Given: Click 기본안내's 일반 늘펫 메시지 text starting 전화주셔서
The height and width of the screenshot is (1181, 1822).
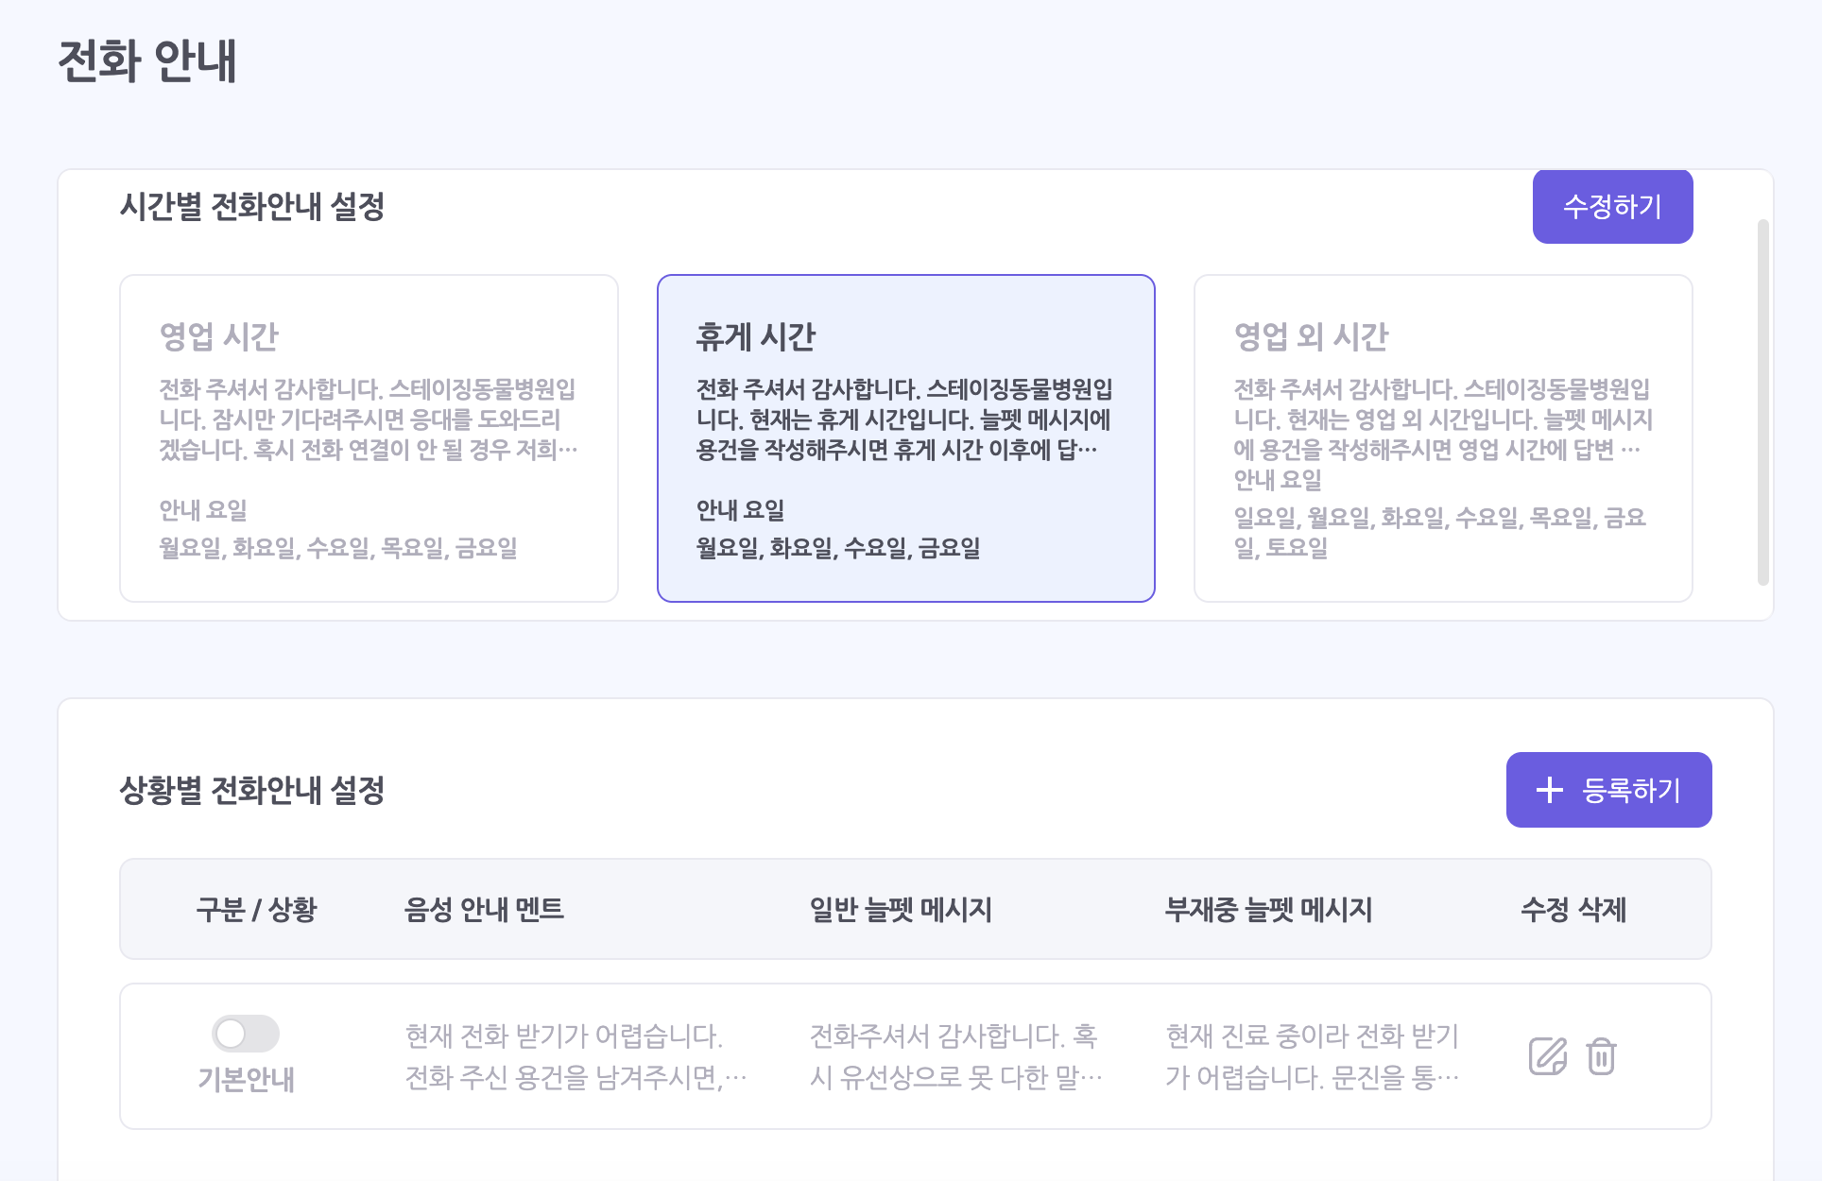Looking at the screenshot, I should (954, 1056).
